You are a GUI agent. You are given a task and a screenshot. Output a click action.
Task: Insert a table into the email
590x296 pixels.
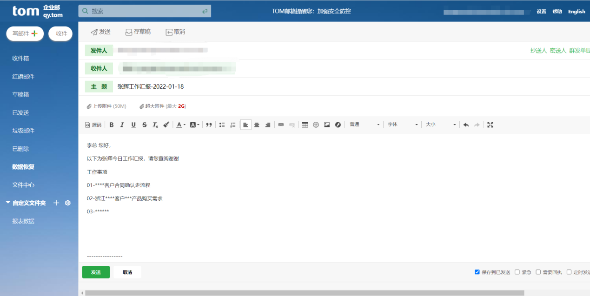(305, 125)
